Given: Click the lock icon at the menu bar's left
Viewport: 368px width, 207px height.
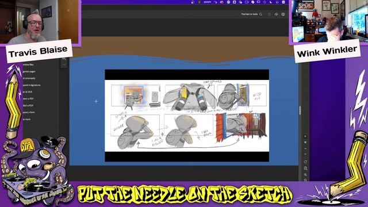Looking at the screenshot, I should [193, 2].
